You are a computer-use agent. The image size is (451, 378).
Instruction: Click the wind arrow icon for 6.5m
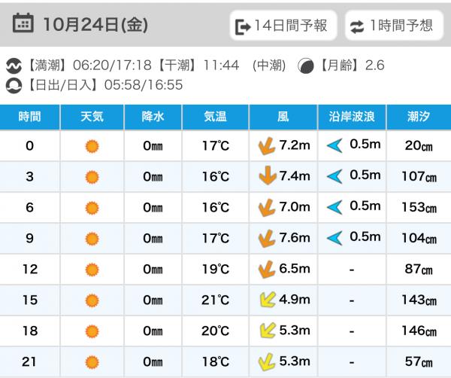click(x=265, y=269)
